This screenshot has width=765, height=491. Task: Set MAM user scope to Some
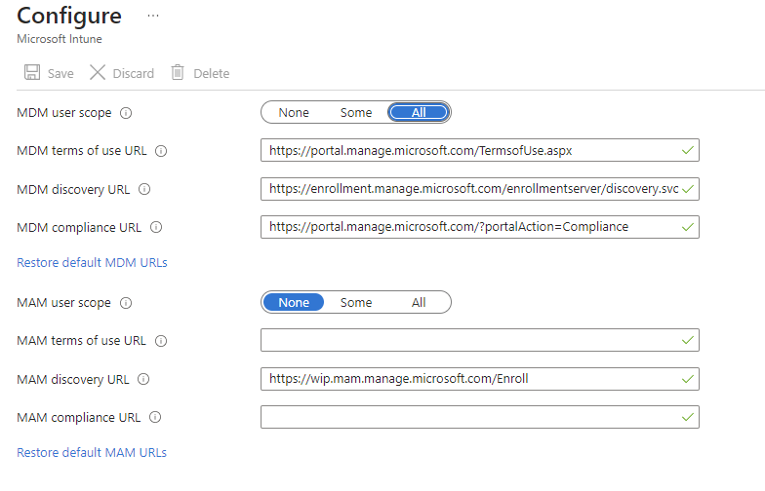[356, 303]
